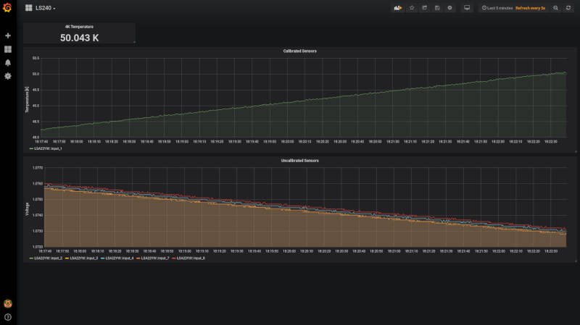This screenshot has height=325, width=580.
Task: Click the Temperature y-axis label of Calibrated graph
Action: tap(27, 100)
